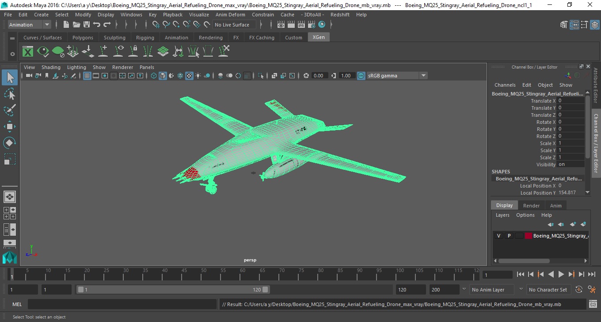Screen dimensions: 601x322
Task: Click the guide lock shelf icon
Action: tap(133, 52)
